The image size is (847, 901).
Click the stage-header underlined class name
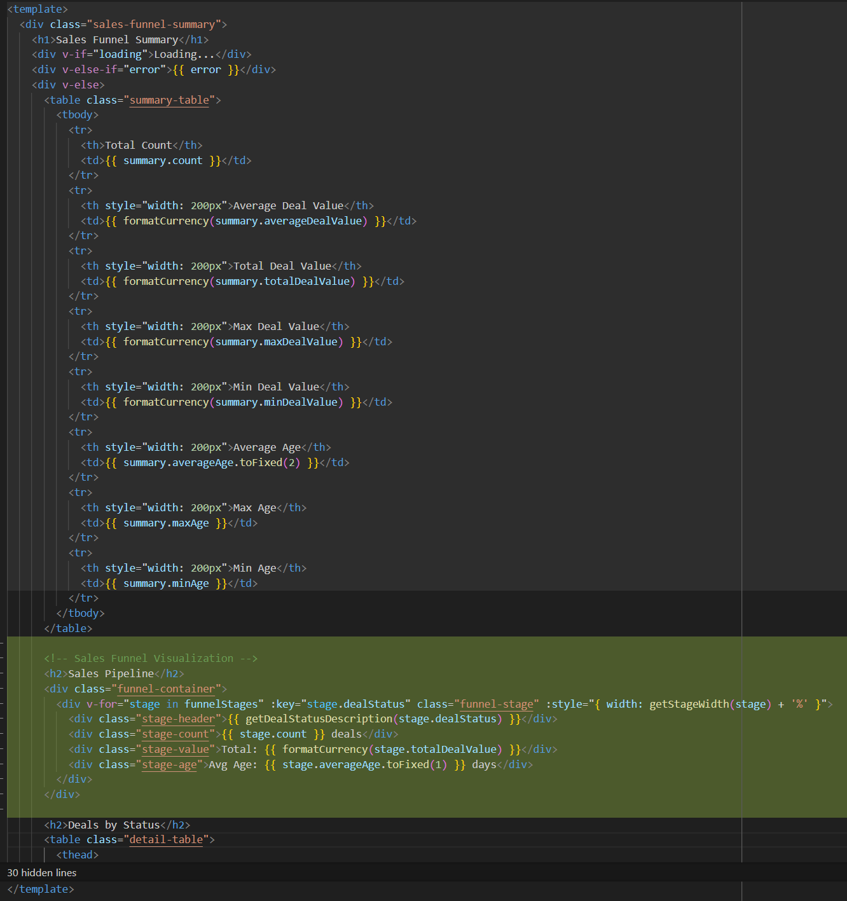point(177,719)
